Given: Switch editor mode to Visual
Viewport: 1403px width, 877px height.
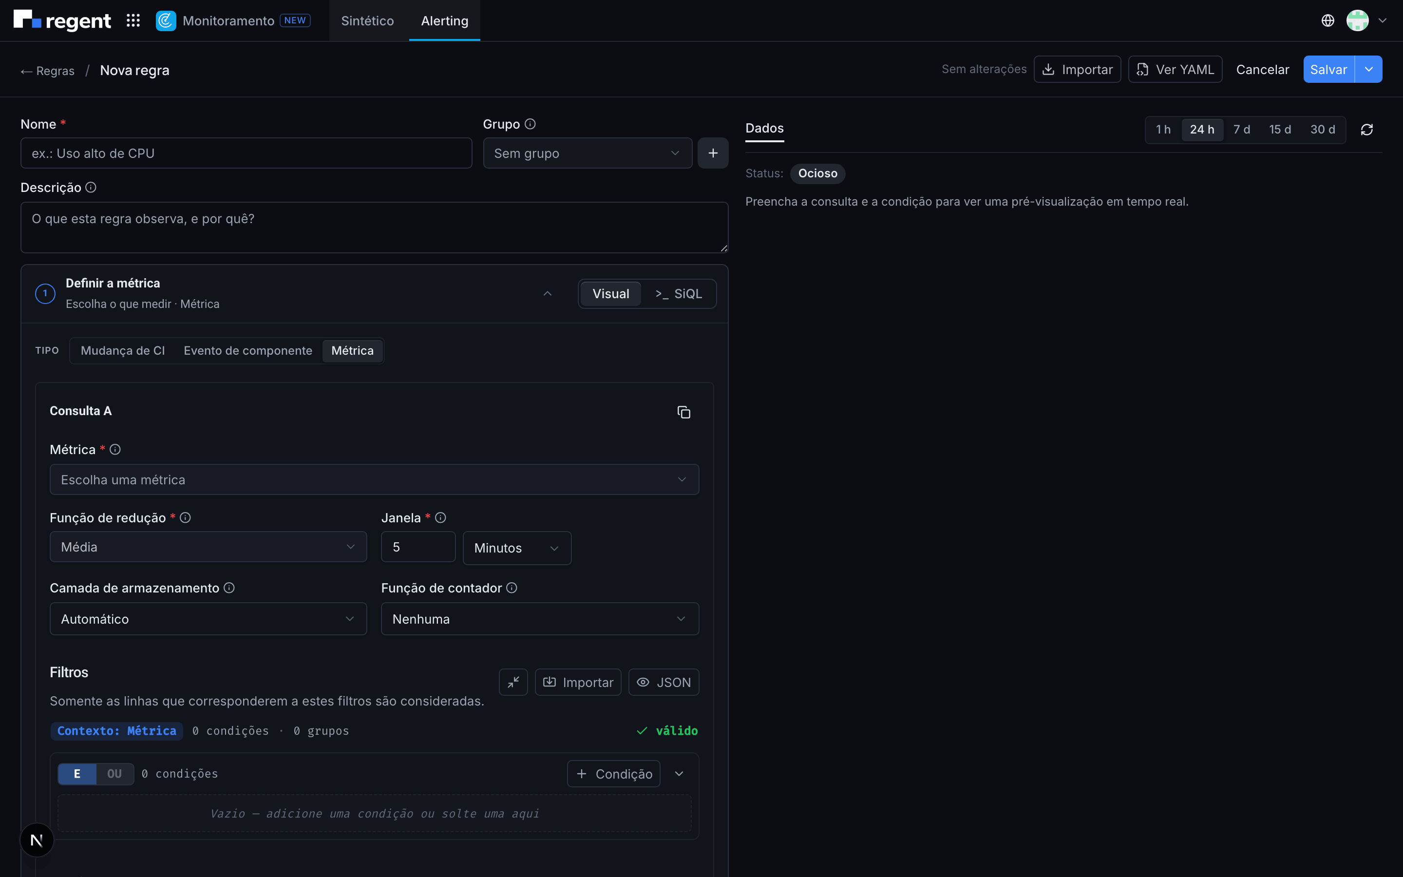Looking at the screenshot, I should pos(610,294).
